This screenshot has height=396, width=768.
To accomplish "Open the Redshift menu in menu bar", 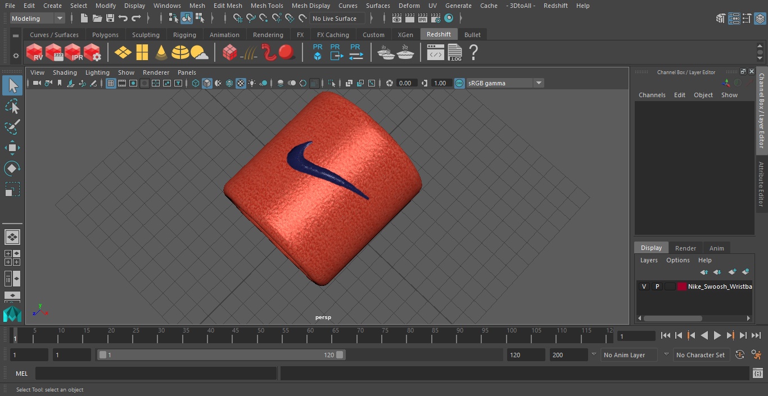I will point(555,6).
